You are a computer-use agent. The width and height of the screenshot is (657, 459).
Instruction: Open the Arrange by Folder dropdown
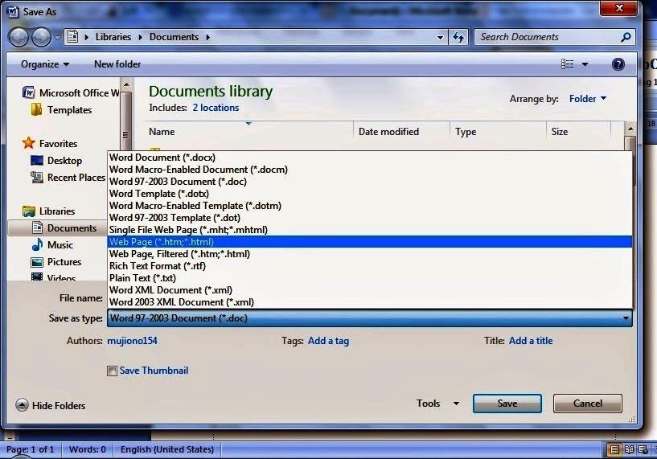click(x=588, y=98)
